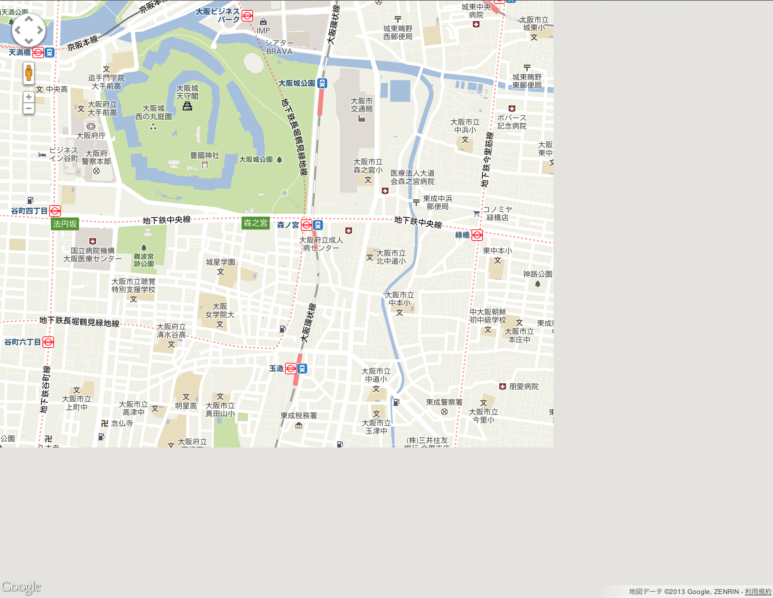The image size is (773, 598).
Task: Click the 天満橋 blue train station icon
Action: point(50,53)
